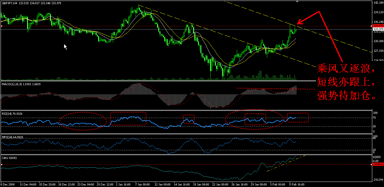Click the 139.210 price scale label
This screenshot has width=384, height=187.
[x=378, y=12]
